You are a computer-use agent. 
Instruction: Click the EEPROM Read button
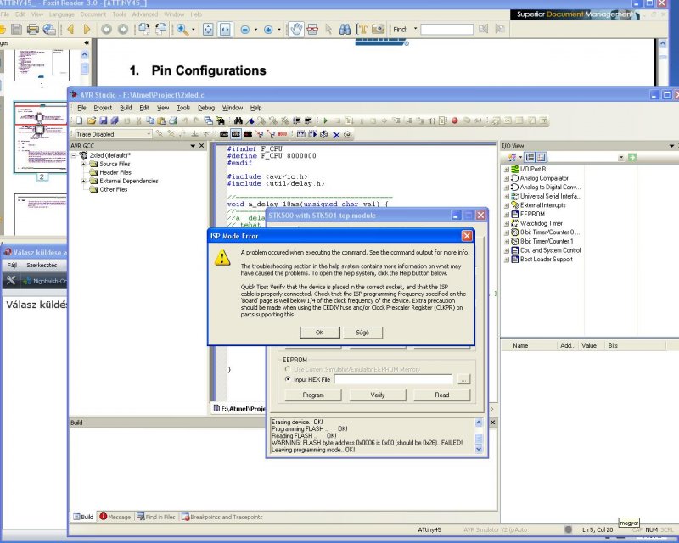point(441,395)
